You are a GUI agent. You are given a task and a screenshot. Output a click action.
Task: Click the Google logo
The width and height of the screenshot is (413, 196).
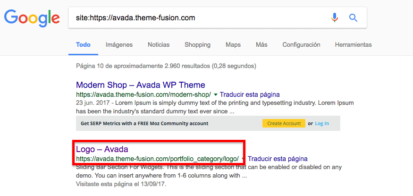(32, 18)
